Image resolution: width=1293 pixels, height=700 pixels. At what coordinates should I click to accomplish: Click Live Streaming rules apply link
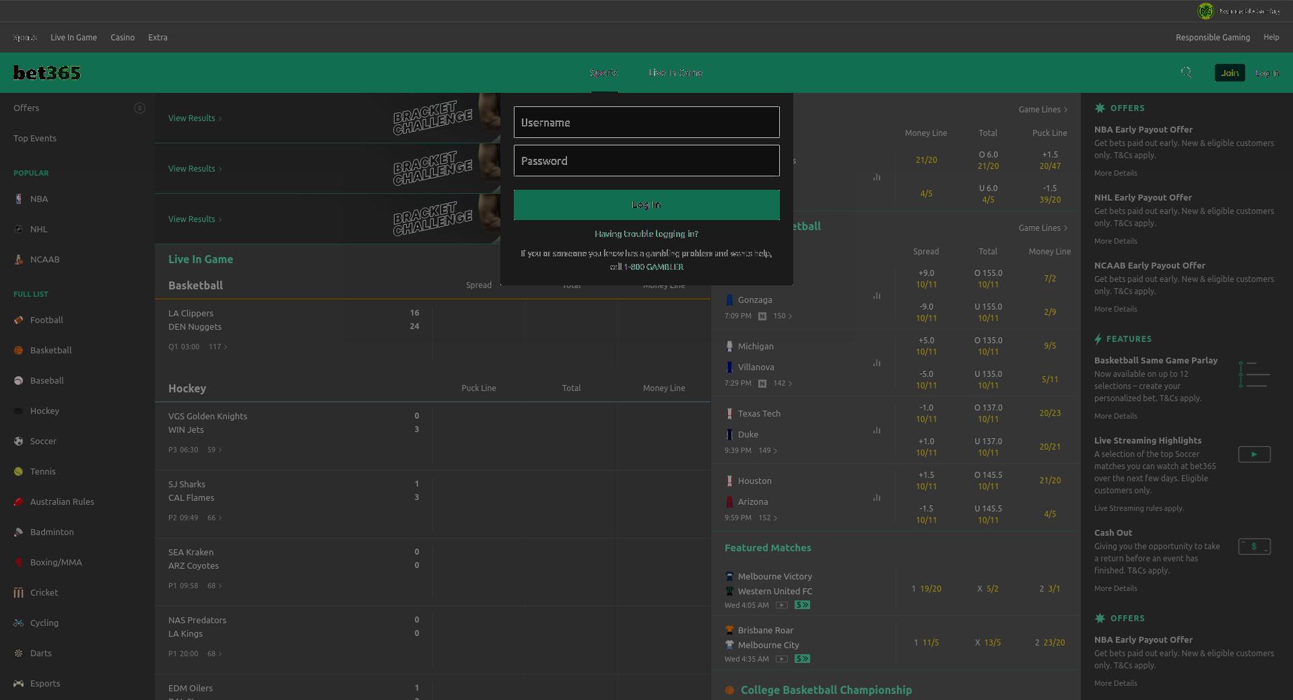pos(1139,508)
